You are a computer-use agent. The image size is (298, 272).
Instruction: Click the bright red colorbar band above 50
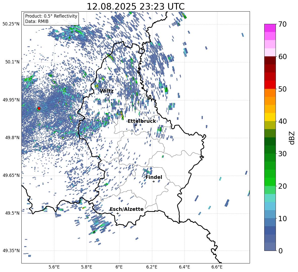[x=270, y=85]
